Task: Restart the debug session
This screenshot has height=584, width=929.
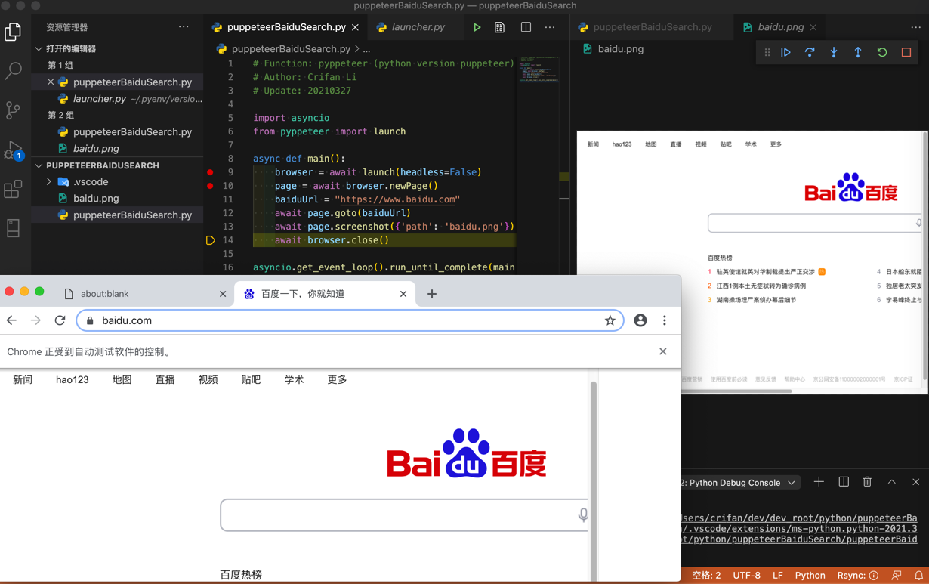Action: [882, 52]
